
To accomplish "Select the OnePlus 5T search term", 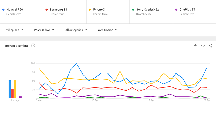I will click(x=187, y=10).
